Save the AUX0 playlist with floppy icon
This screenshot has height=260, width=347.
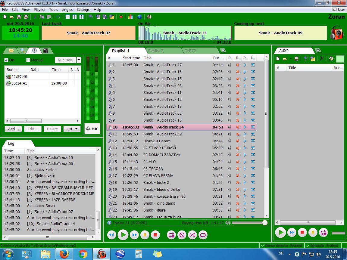[x=296, y=59]
